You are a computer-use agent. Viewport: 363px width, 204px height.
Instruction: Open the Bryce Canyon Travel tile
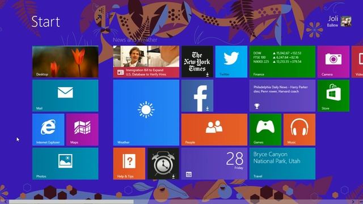tap(282, 164)
